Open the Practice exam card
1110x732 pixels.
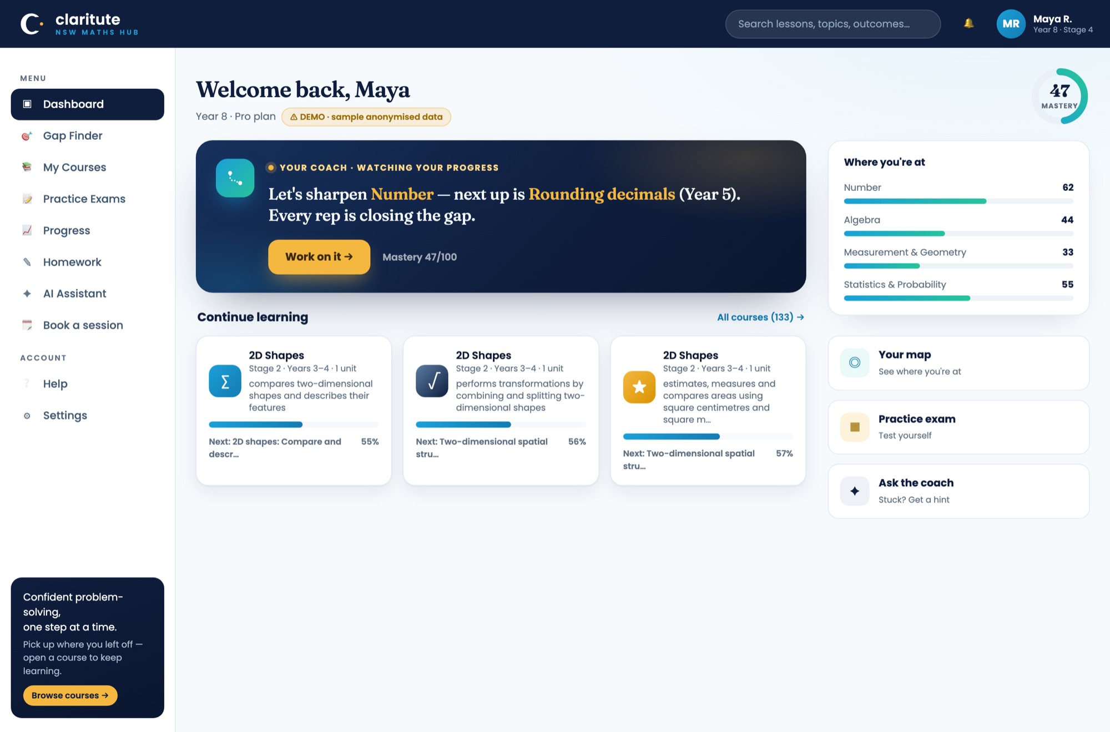coord(958,427)
